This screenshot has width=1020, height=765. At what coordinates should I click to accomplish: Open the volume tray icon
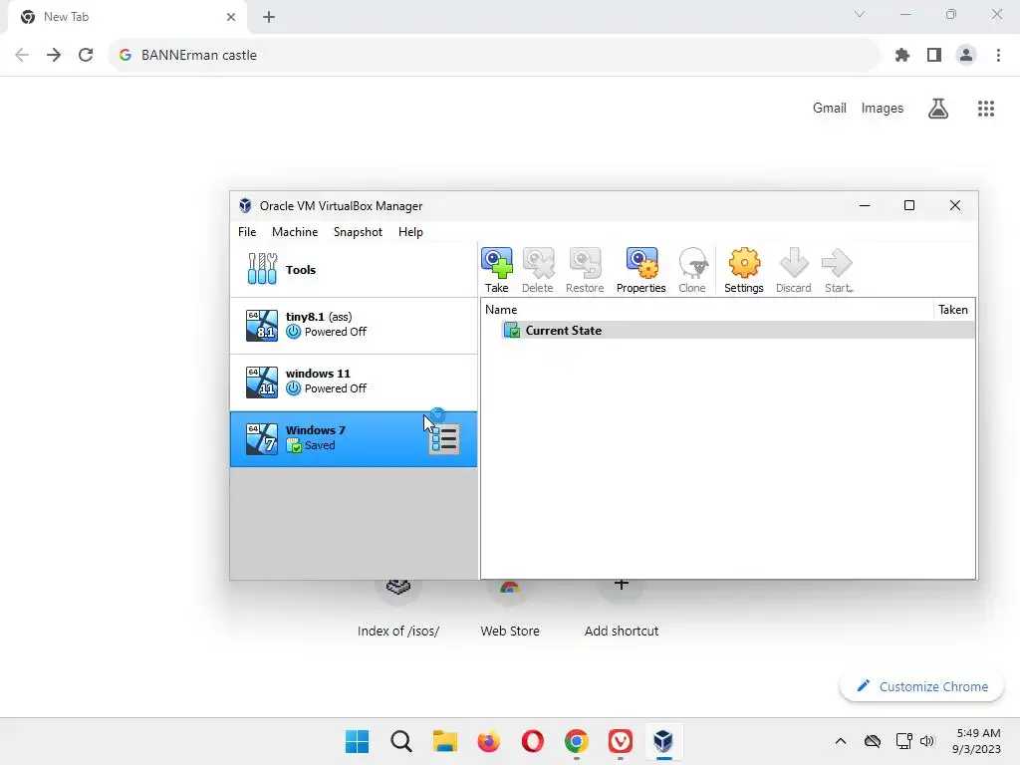[x=927, y=741]
